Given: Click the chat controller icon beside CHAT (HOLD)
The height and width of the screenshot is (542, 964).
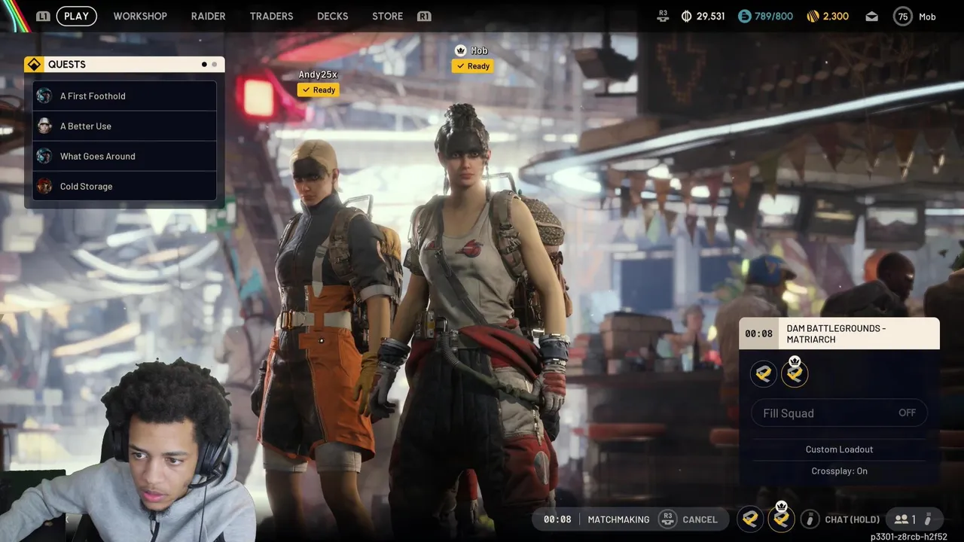Looking at the screenshot, I should tap(810, 519).
